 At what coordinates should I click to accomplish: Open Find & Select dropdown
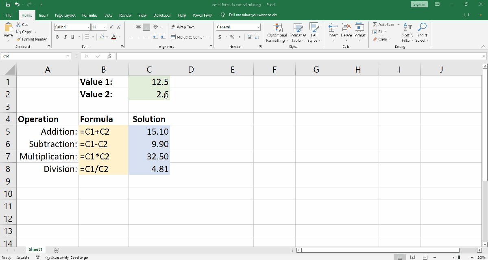click(x=421, y=32)
